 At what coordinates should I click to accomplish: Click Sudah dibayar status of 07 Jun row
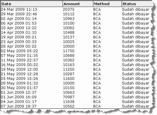tap(136, 106)
